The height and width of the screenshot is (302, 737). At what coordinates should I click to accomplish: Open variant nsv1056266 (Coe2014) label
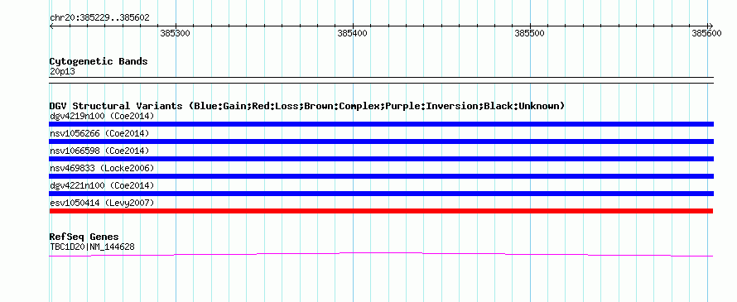(x=99, y=133)
